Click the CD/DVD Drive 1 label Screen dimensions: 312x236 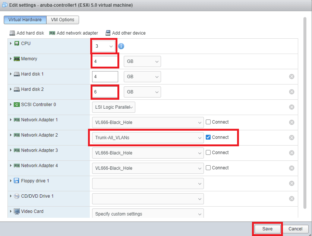[37, 196]
